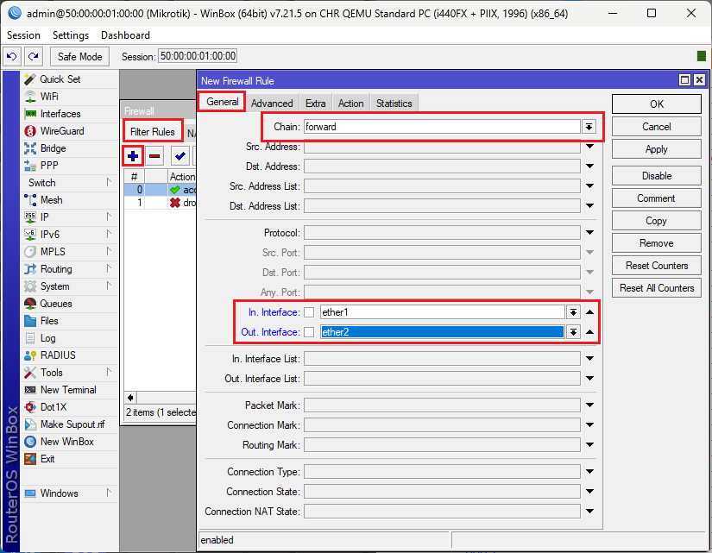Screen dimensions: 712x553
Task: Open the System sidebar menu
Action: 69,286
